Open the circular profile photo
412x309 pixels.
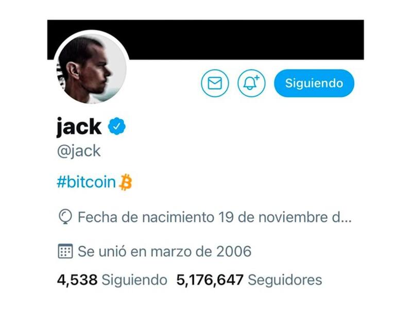pos(92,69)
